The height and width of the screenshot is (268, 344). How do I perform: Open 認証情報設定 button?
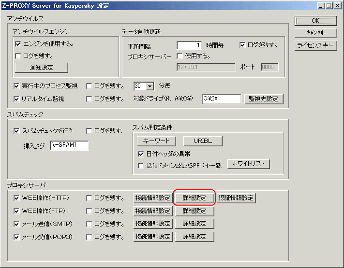click(x=236, y=198)
